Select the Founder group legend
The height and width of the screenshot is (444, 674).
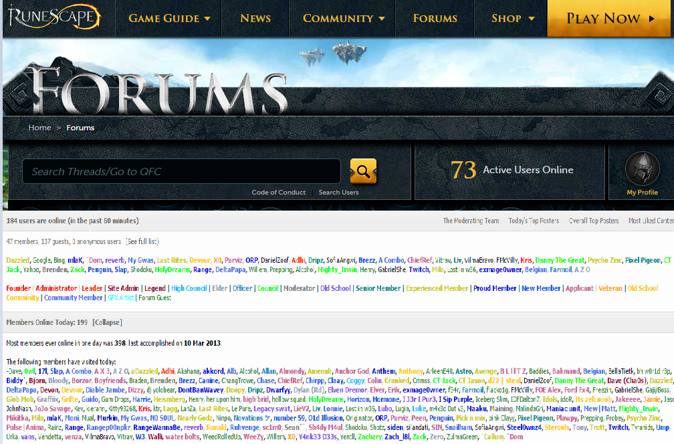coord(18,288)
